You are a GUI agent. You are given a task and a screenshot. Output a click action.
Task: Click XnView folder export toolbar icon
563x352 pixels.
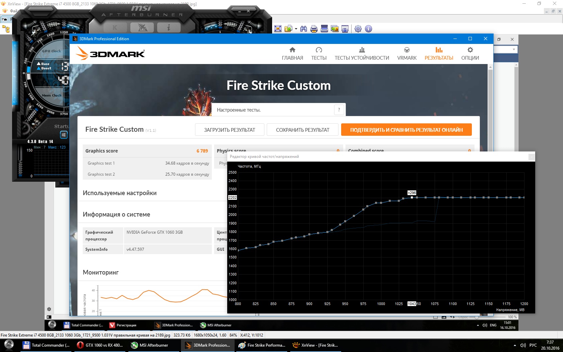(288, 29)
